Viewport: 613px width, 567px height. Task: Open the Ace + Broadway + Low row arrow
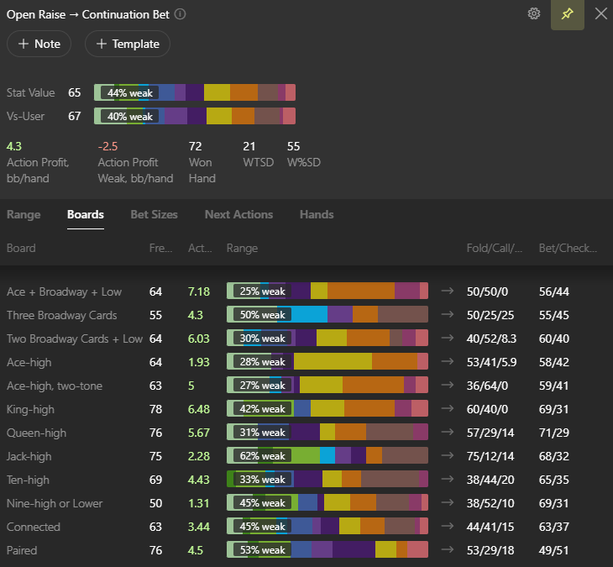[x=448, y=291]
